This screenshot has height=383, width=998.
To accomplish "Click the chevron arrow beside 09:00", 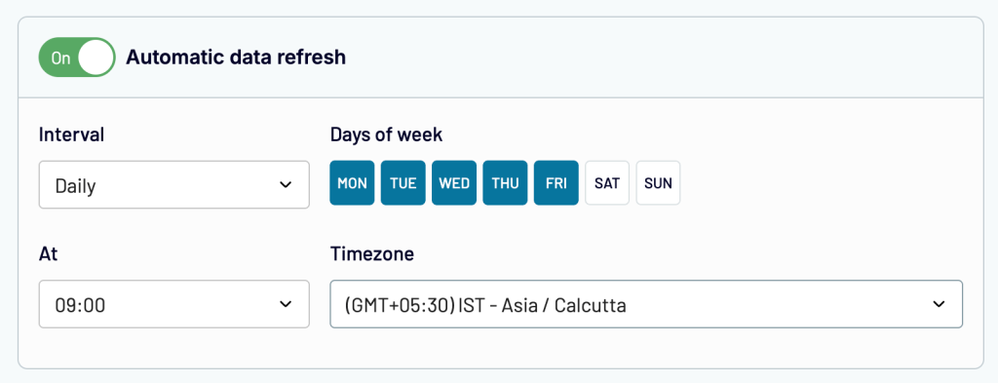I will pyautogui.click(x=286, y=305).
